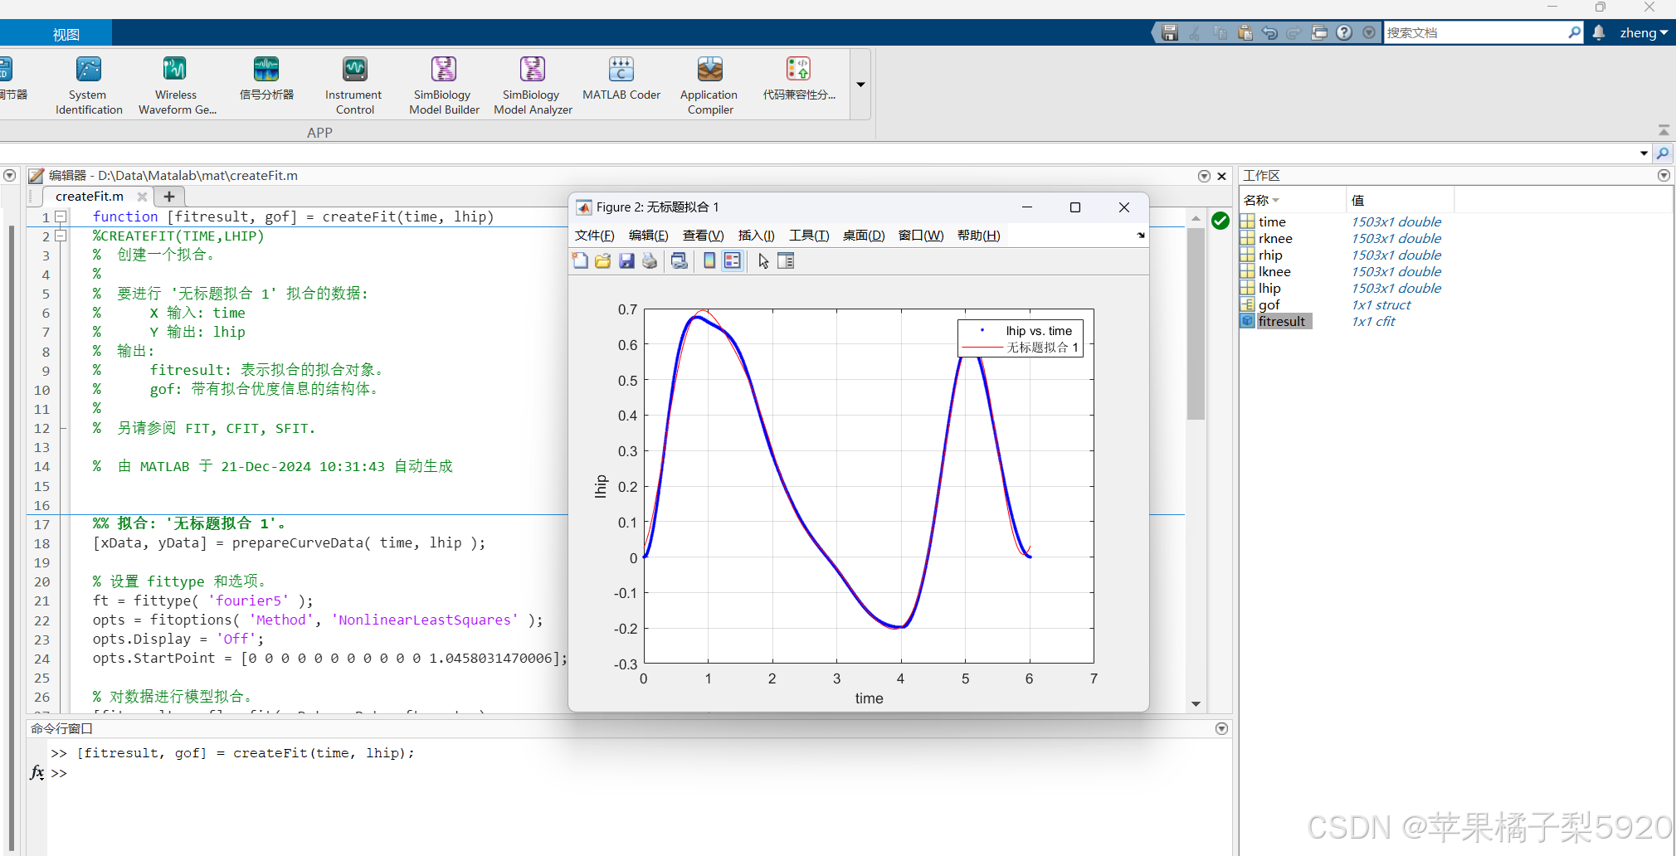Click Print Figure icon in figure toolbar
The width and height of the screenshot is (1676, 856).
click(x=650, y=261)
